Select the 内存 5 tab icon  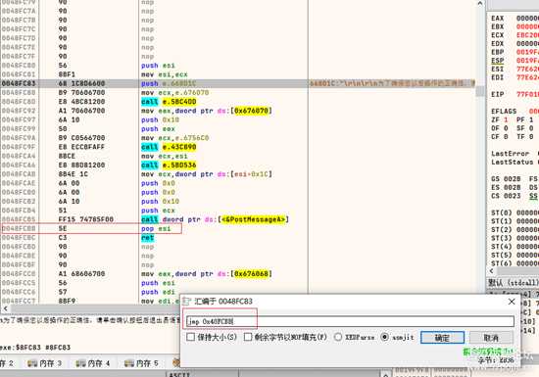pyautogui.click(x=129, y=363)
